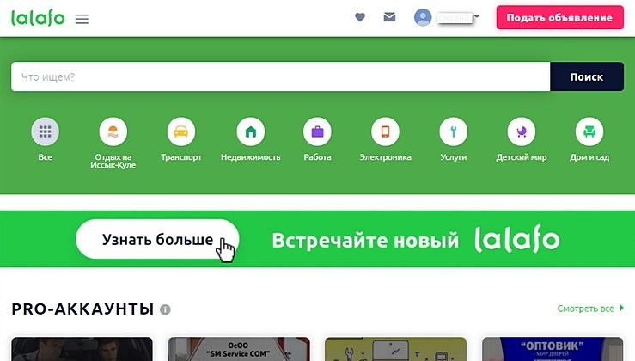635x361 pixels.
Task: Click the Подать объявление button
Action: click(559, 17)
